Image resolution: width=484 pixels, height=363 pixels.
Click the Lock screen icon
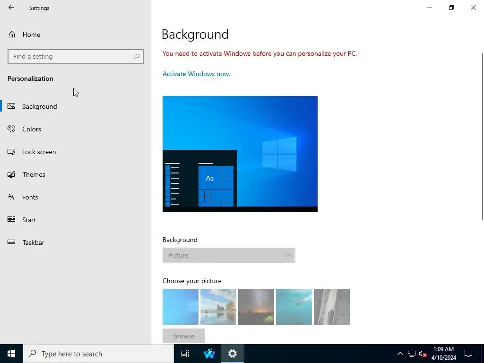point(11,152)
